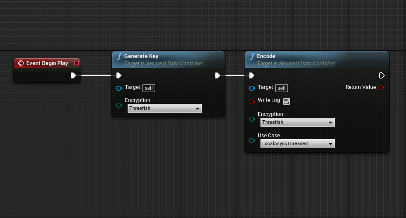Click the Return Value output pin on Encode

(x=381, y=88)
